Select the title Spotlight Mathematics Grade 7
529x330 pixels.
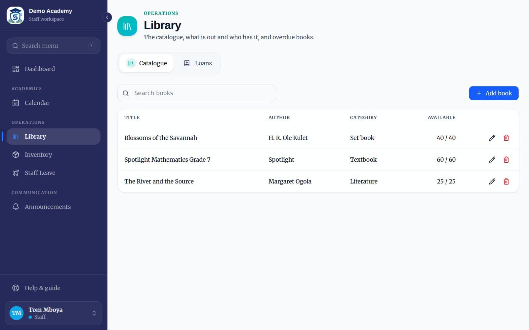click(x=167, y=160)
